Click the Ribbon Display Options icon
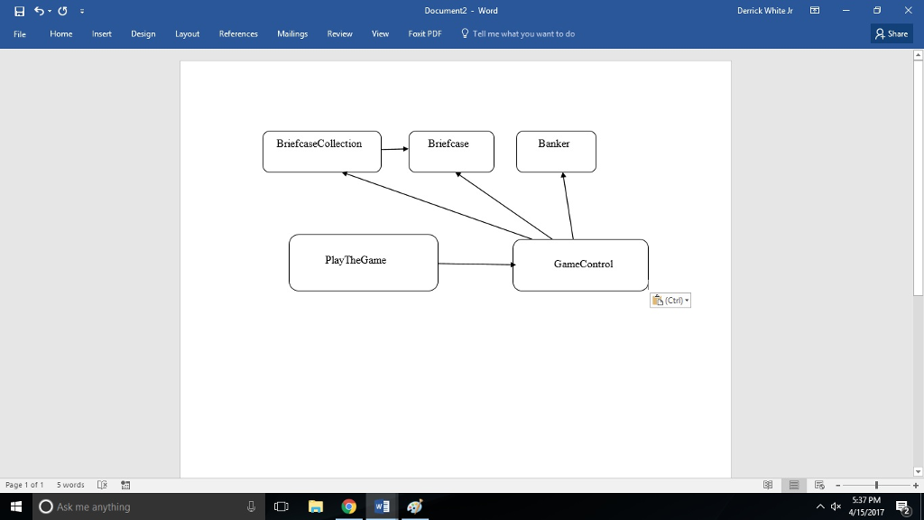 [814, 10]
